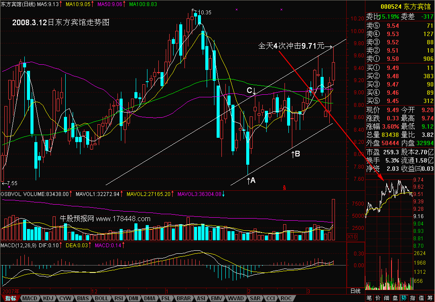Screen dimensions: 435x302
Task: Select the 买② 9.48 bid row
Action: click(x=400, y=76)
